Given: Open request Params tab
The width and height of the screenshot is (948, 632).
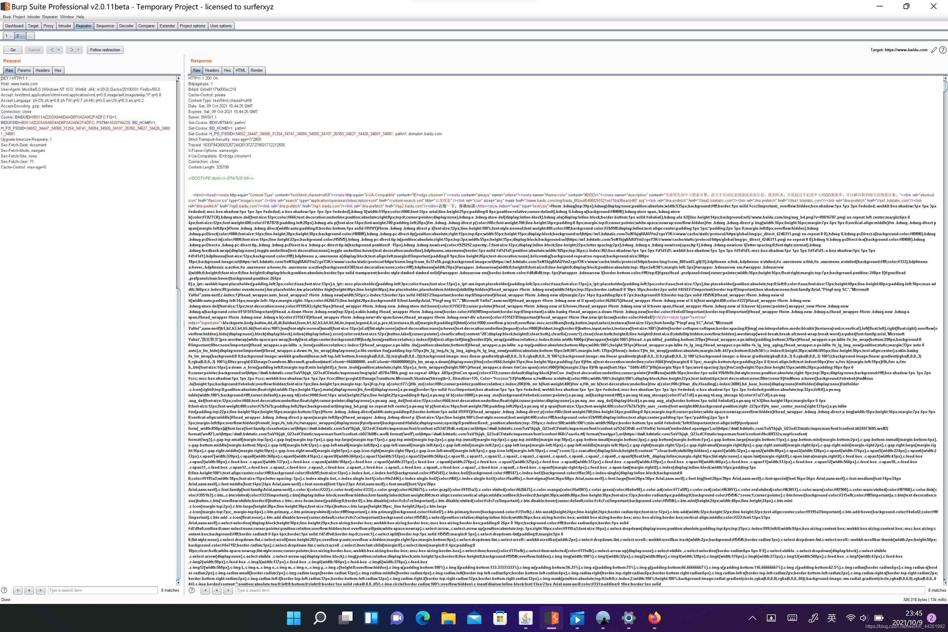Looking at the screenshot, I should pyautogui.click(x=24, y=70).
